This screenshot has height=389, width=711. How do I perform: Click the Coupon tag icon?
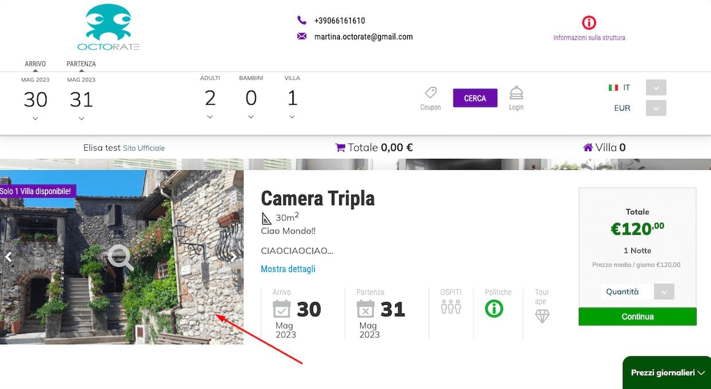(431, 93)
